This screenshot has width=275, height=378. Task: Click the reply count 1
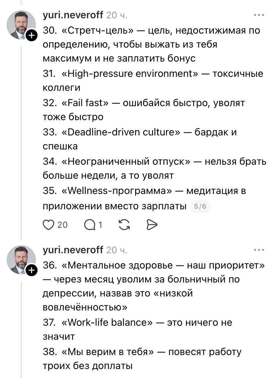[x=100, y=225]
